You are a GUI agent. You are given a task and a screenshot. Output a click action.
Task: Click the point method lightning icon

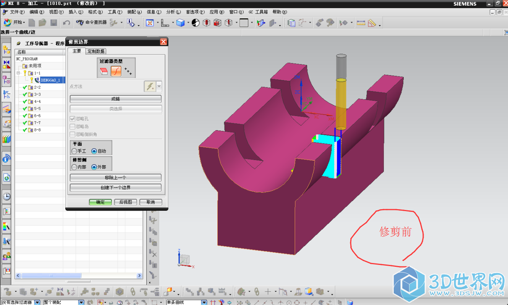(150, 87)
